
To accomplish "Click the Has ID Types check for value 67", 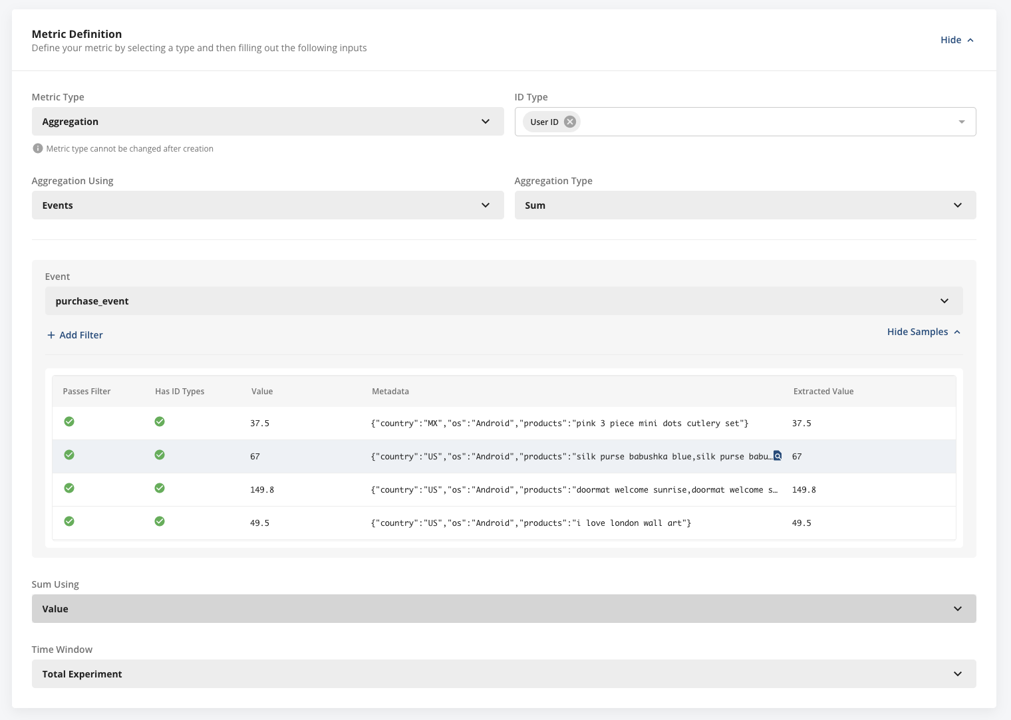I will [x=160, y=455].
